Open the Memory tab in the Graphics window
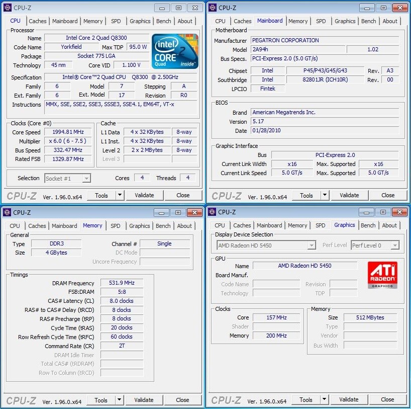Viewport: 411px width, 409px height. [297, 225]
